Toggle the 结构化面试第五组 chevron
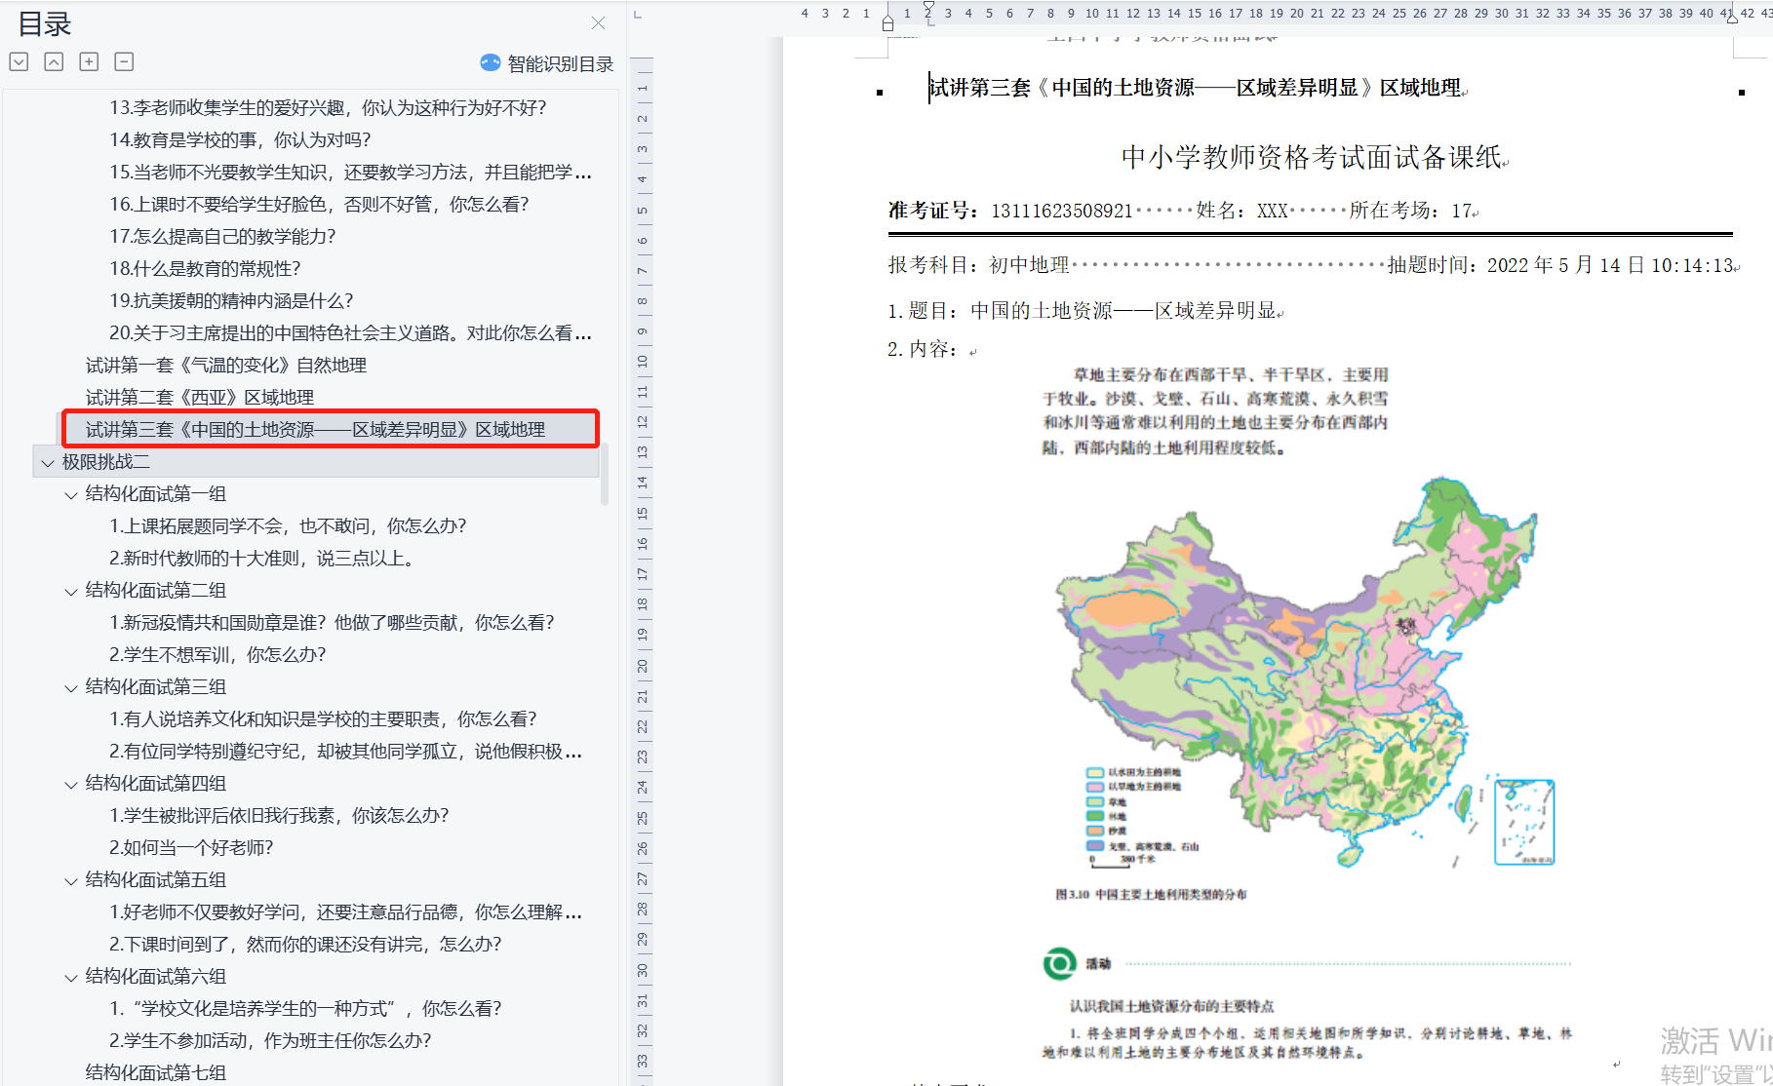Image resolution: width=1773 pixels, height=1086 pixels. coord(71,881)
